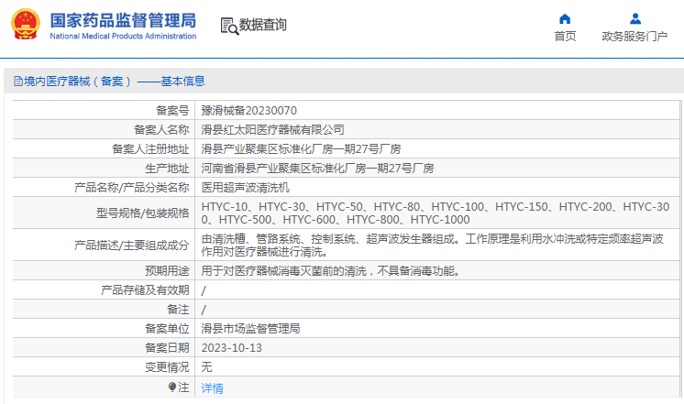Click the 变更情况 label
Image resolution: width=684 pixels, height=404 pixels.
click(167, 367)
